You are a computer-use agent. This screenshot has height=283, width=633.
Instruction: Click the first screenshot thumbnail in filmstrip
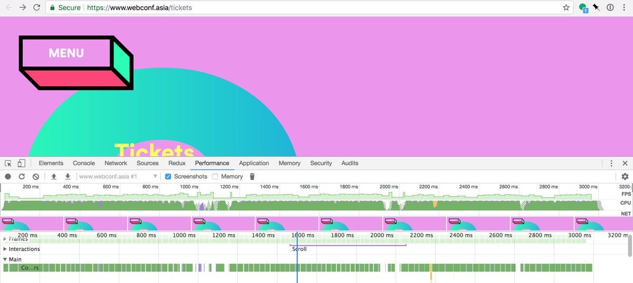[32, 224]
